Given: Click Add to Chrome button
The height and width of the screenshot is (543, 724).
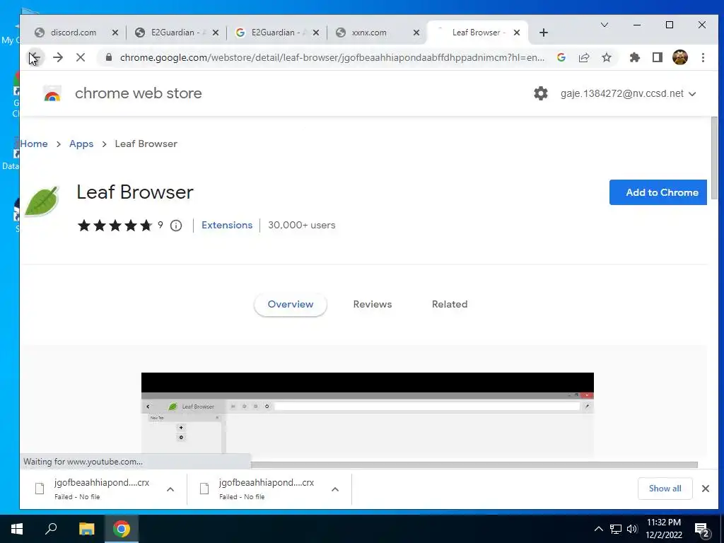Looking at the screenshot, I should coord(658,192).
